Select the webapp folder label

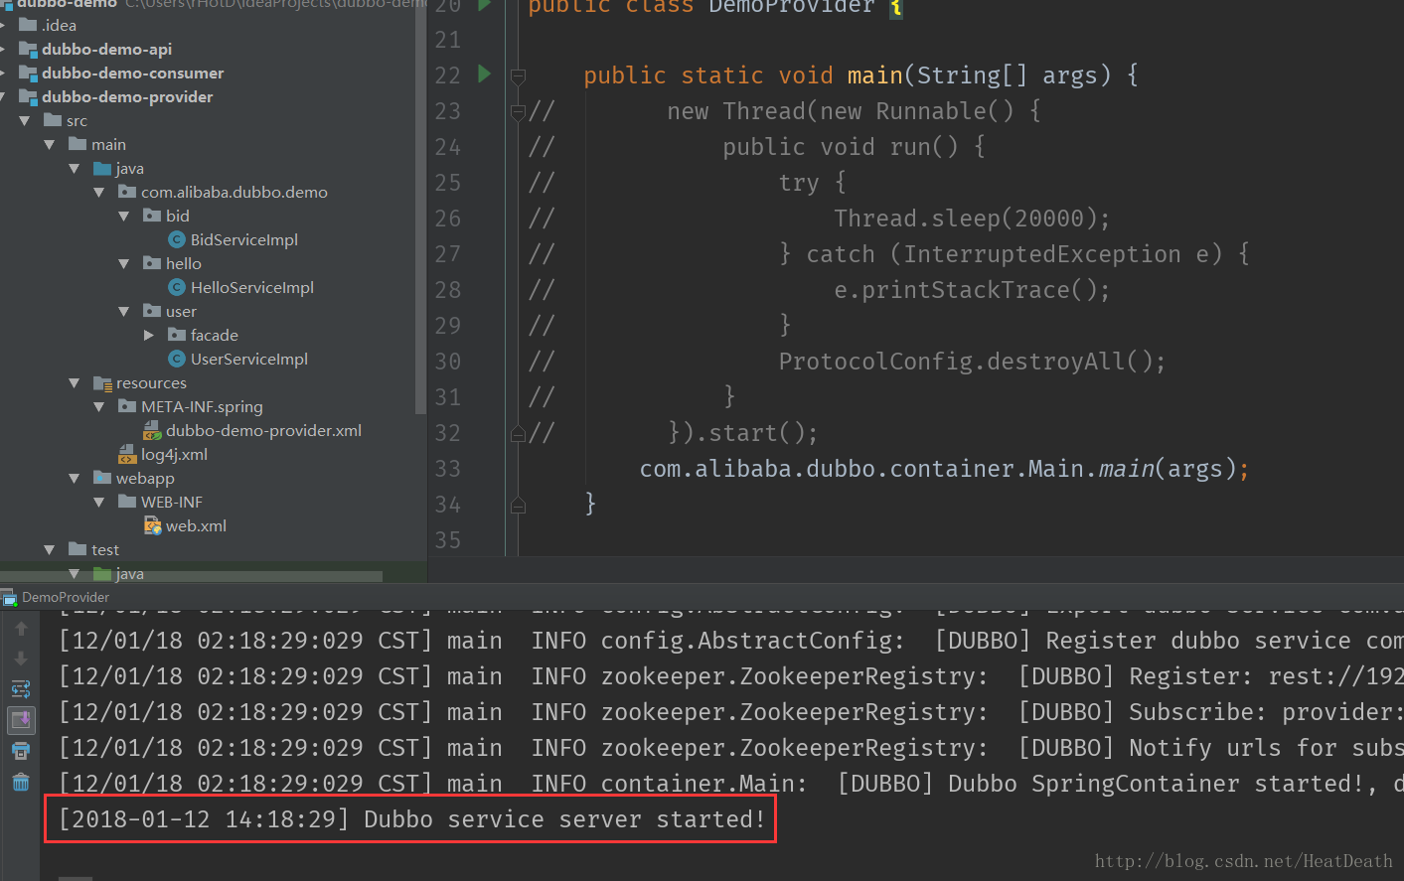click(x=145, y=478)
